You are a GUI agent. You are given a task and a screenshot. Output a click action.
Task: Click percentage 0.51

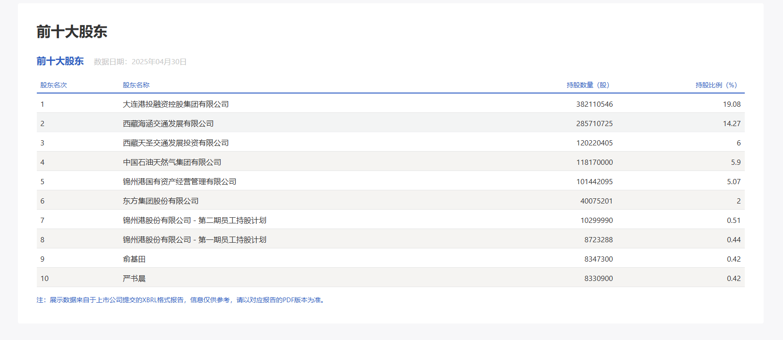pyautogui.click(x=734, y=220)
